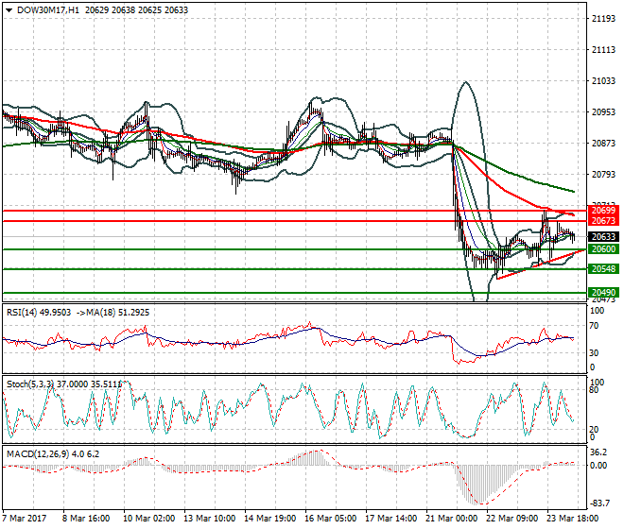Viewport: 624px width, 529px height.
Task: Click the 14 Mar 19:00 time label
Action: [x=269, y=519]
